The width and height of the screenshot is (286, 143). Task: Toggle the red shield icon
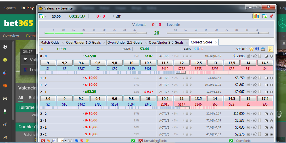pos(82,141)
